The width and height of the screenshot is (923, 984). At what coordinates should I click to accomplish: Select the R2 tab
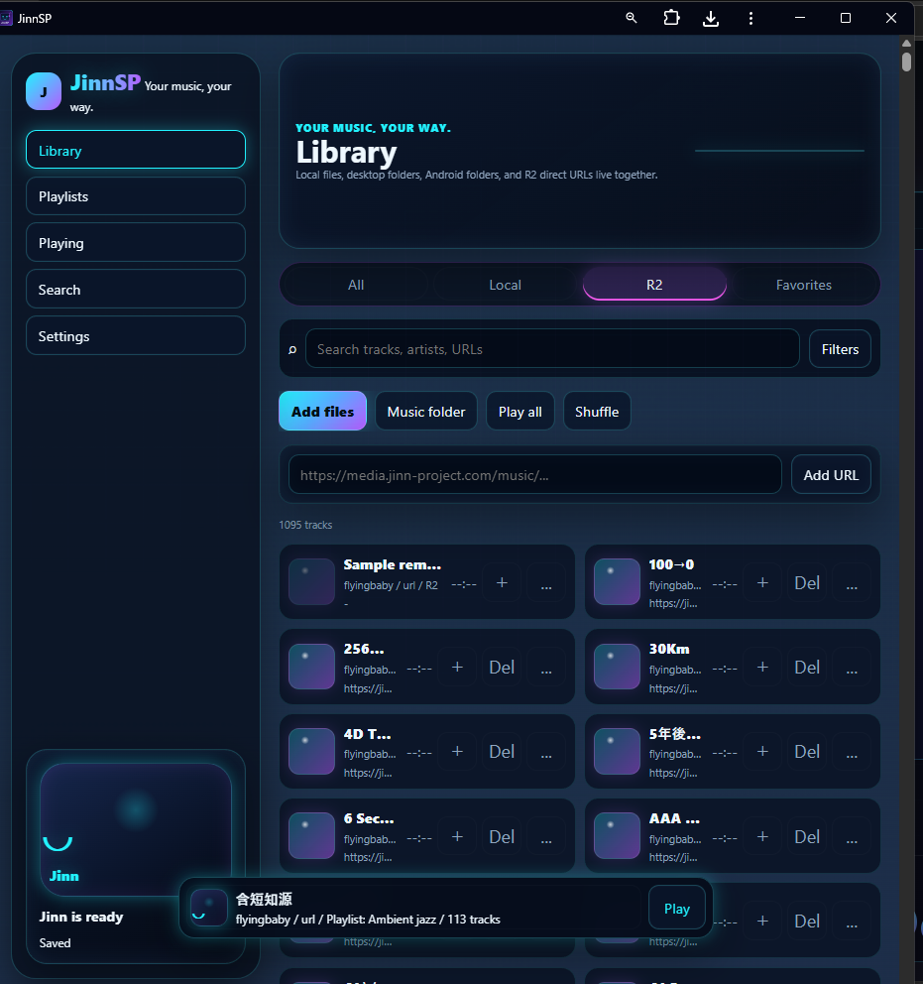click(x=654, y=285)
